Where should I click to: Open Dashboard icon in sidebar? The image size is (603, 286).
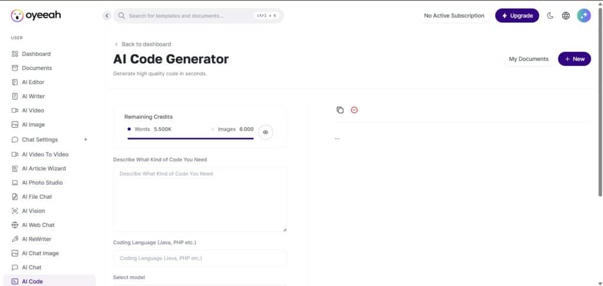click(x=15, y=54)
